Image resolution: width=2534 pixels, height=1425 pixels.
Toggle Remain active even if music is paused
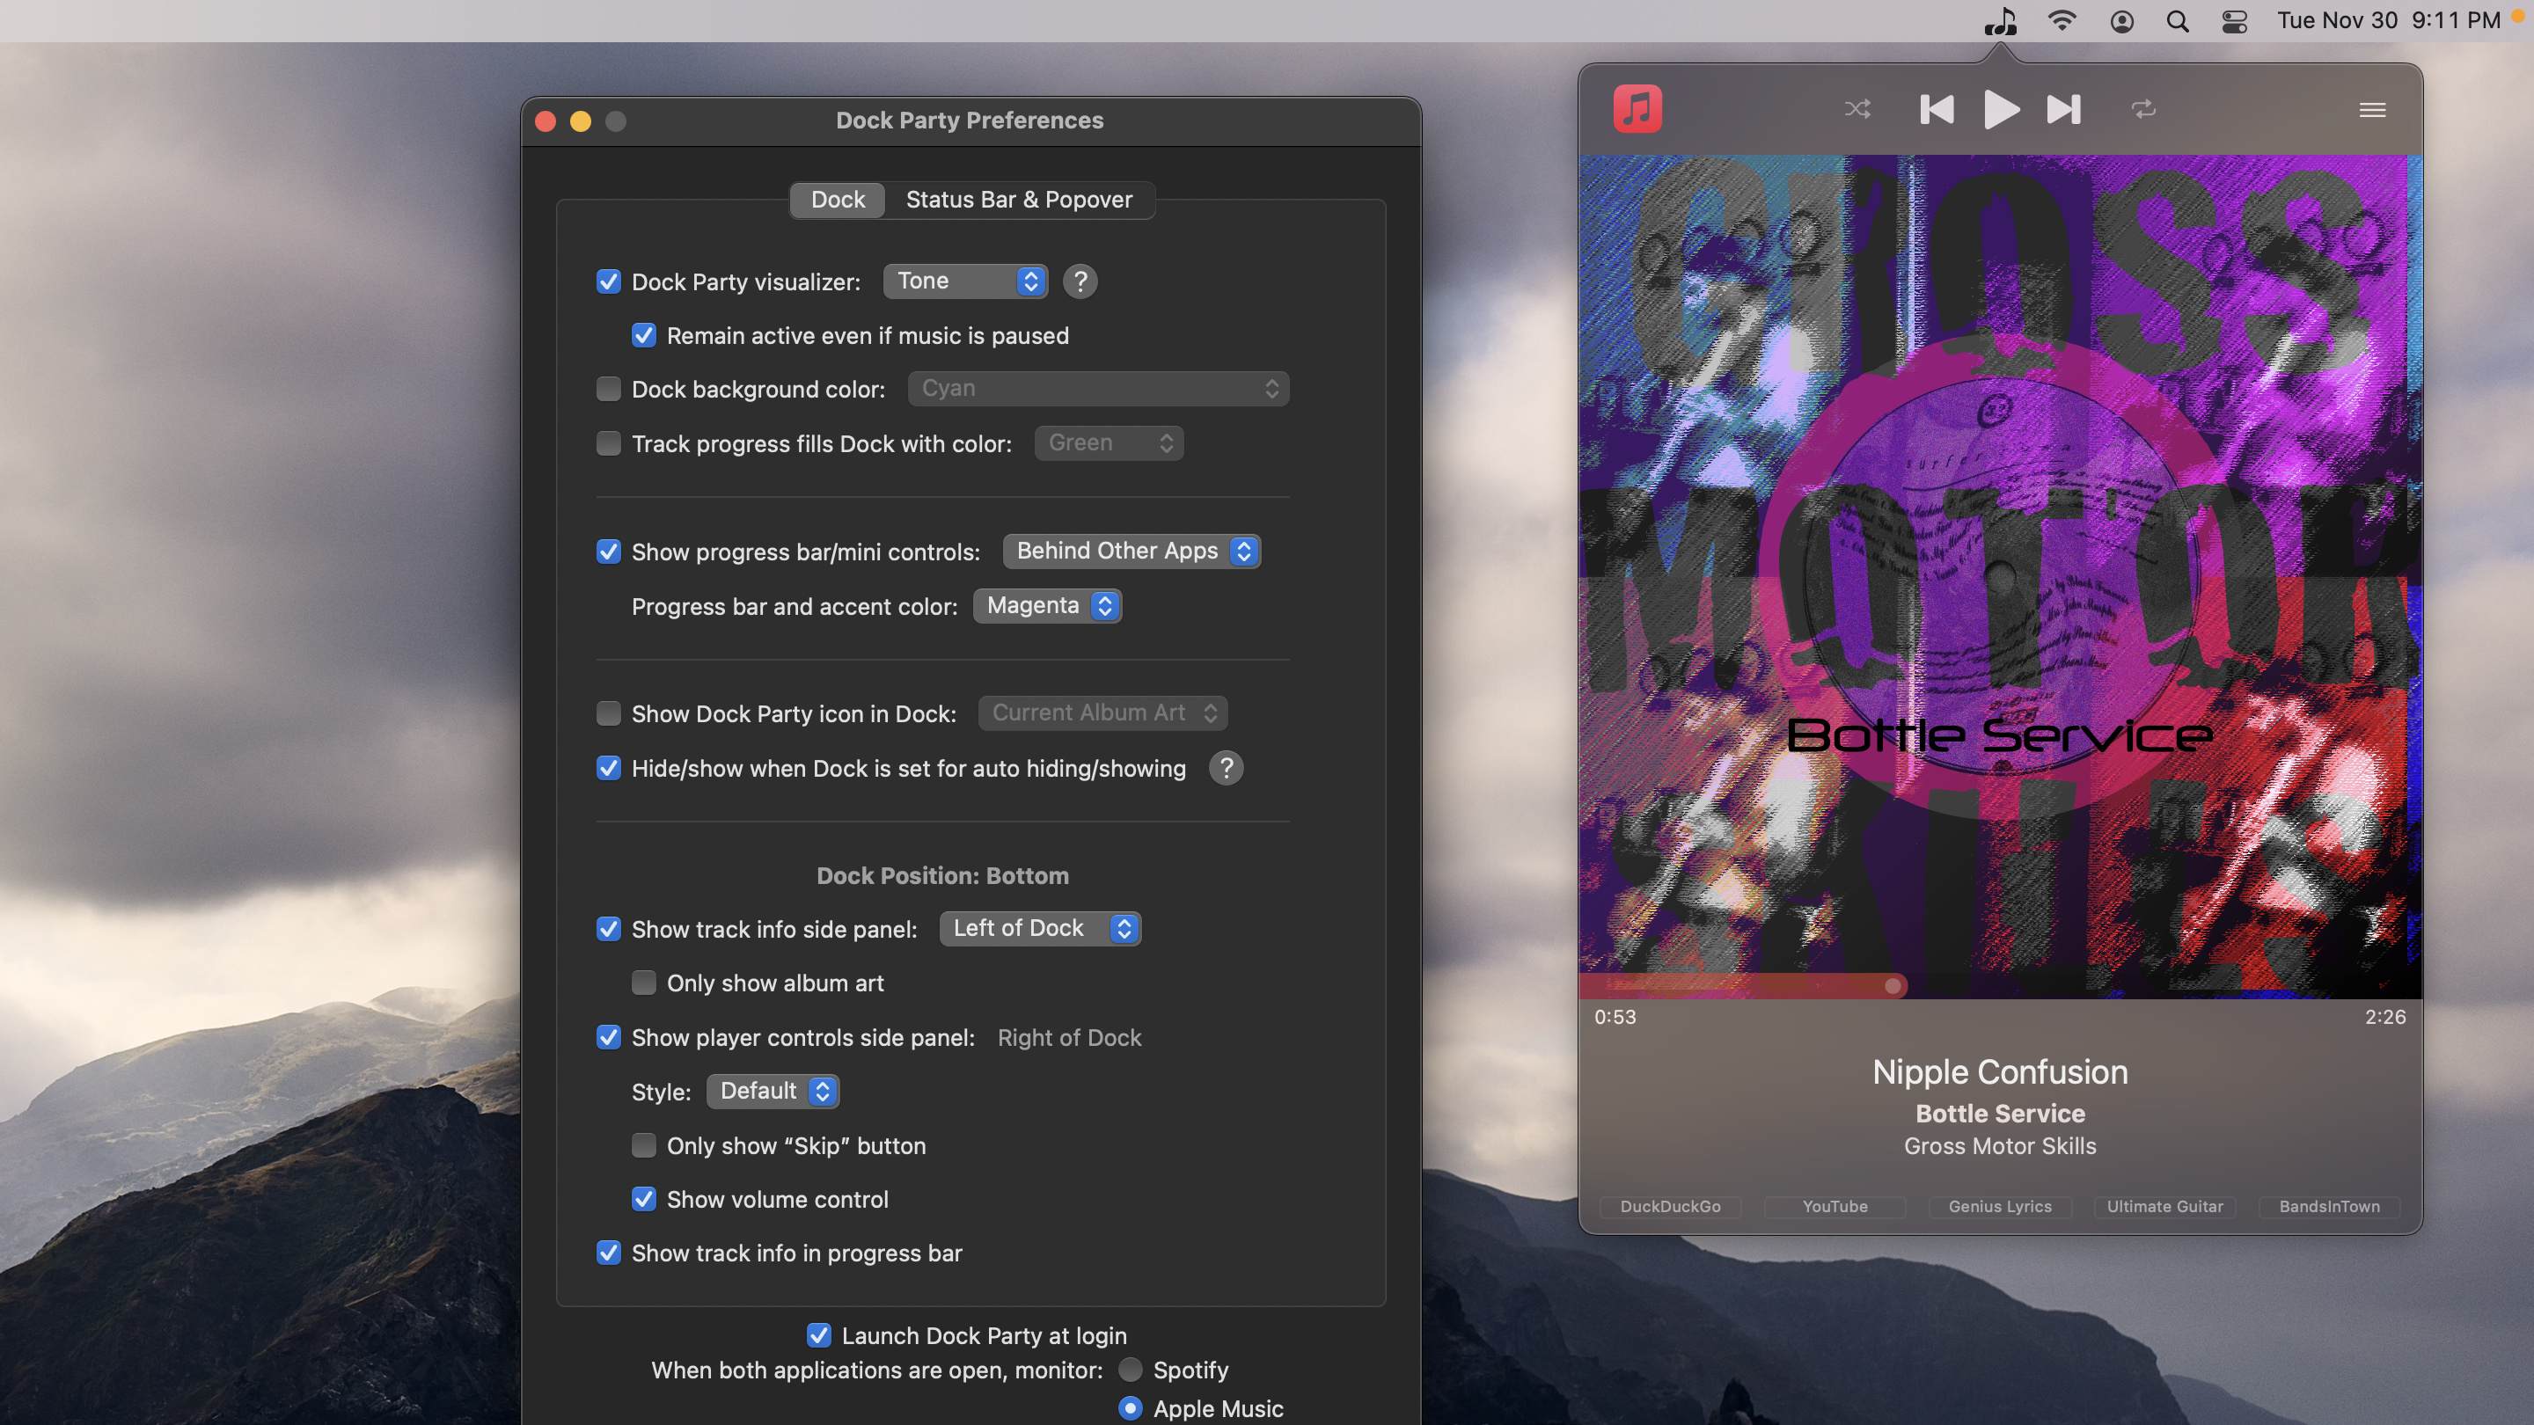(643, 335)
